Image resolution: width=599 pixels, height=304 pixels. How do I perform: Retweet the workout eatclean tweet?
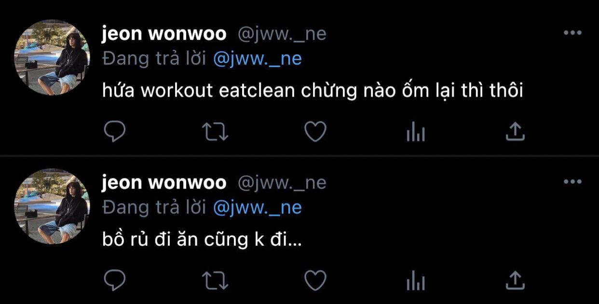click(215, 131)
